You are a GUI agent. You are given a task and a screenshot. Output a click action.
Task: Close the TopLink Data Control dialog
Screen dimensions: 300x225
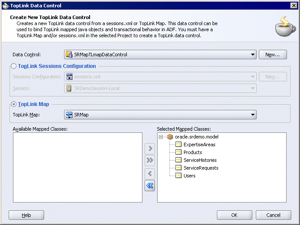click(x=294, y=6)
